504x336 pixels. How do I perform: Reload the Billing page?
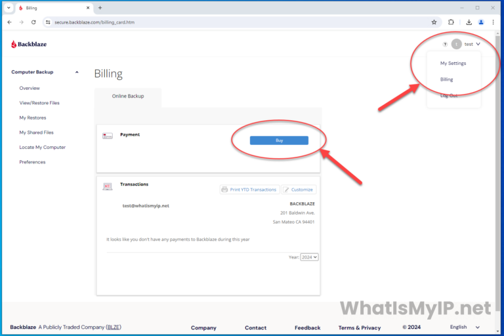(33, 22)
